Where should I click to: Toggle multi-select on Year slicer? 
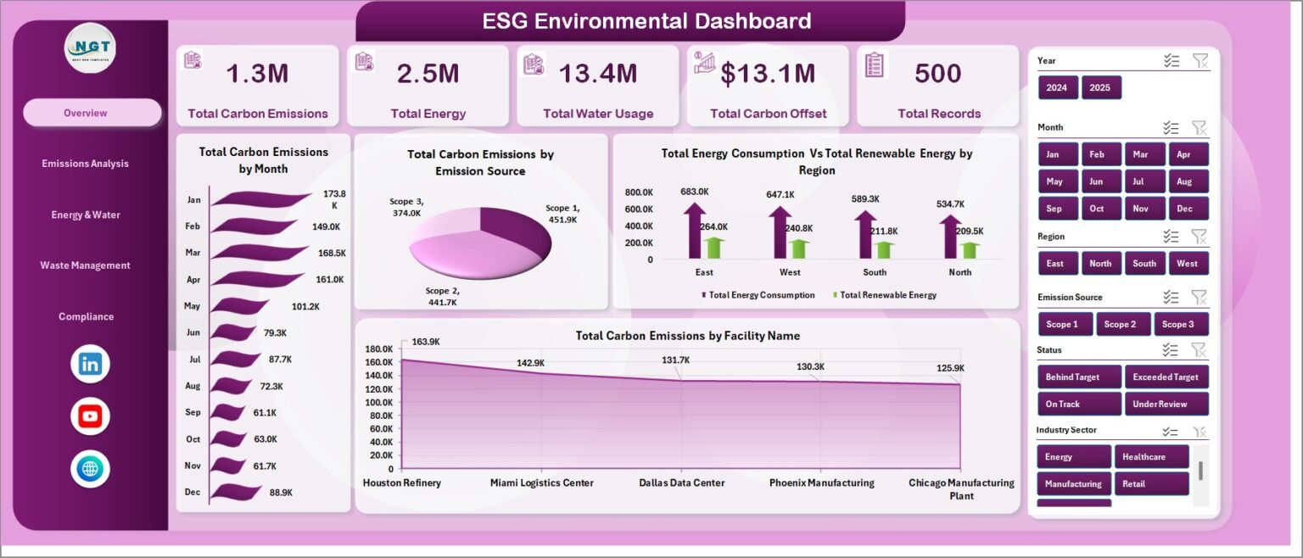pyautogui.click(x=1172, y=60)
